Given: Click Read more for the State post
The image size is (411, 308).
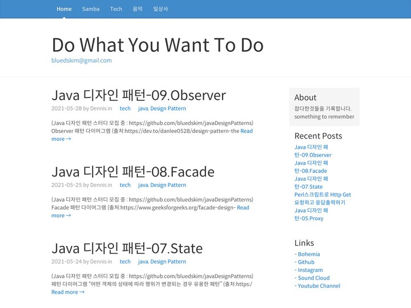Looking at the screenshot, I should tap(68, 292).
